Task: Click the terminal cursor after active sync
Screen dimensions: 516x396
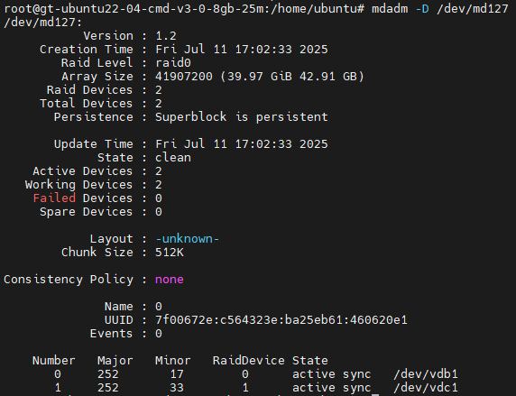Action: [375, 394]
